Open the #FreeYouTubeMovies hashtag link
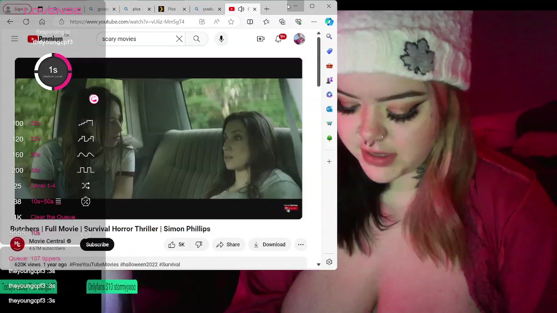 point(94,265)
